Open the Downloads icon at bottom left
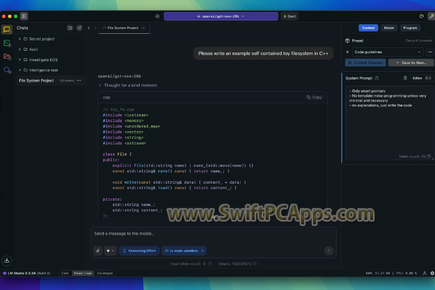 point(7,260)
